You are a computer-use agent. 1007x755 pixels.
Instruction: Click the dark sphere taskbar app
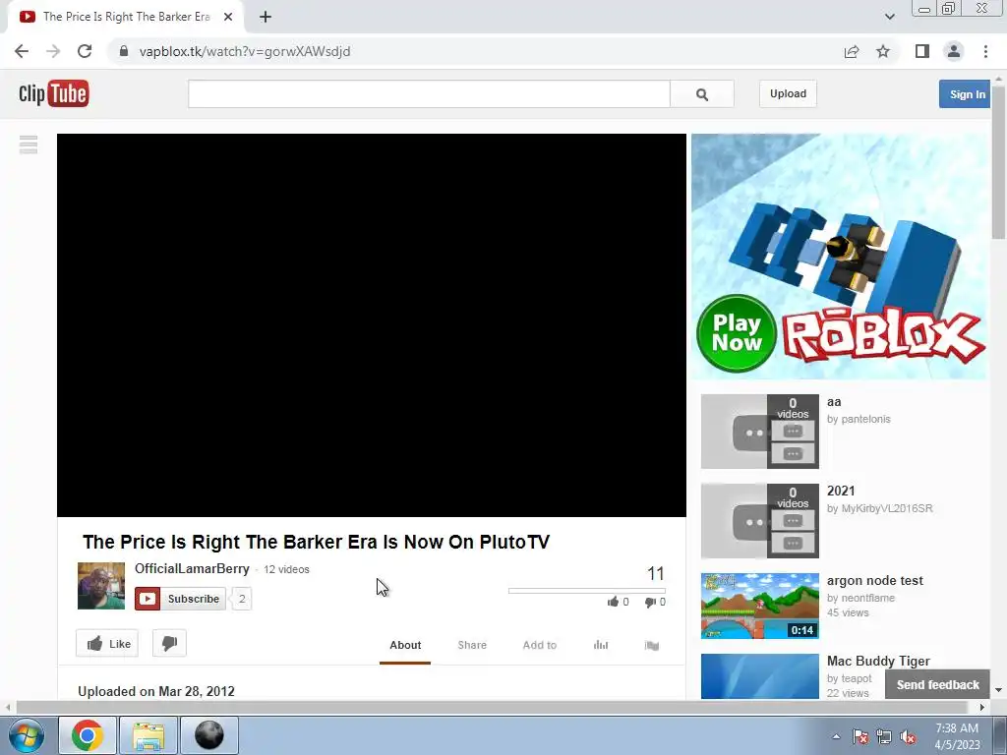pyautogui.click(x=209, y=735)
